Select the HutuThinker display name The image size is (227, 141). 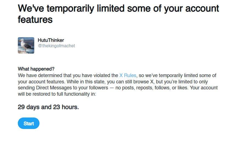tap(51, 40)
